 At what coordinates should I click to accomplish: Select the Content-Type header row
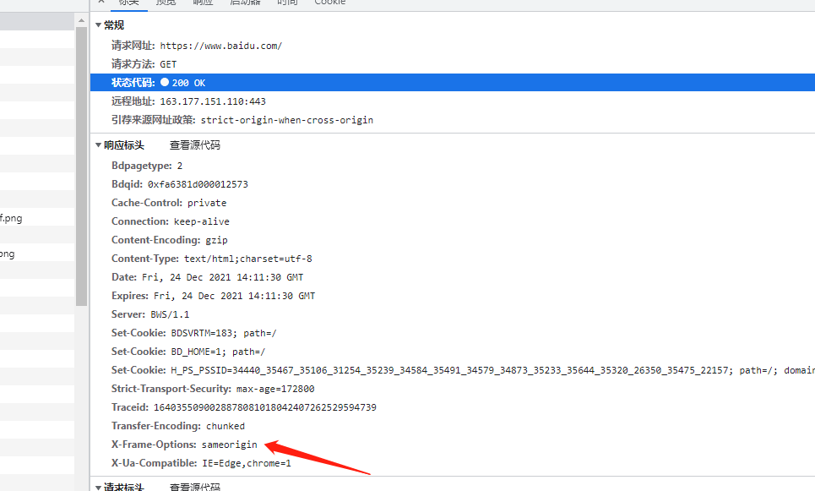point(211,259)
